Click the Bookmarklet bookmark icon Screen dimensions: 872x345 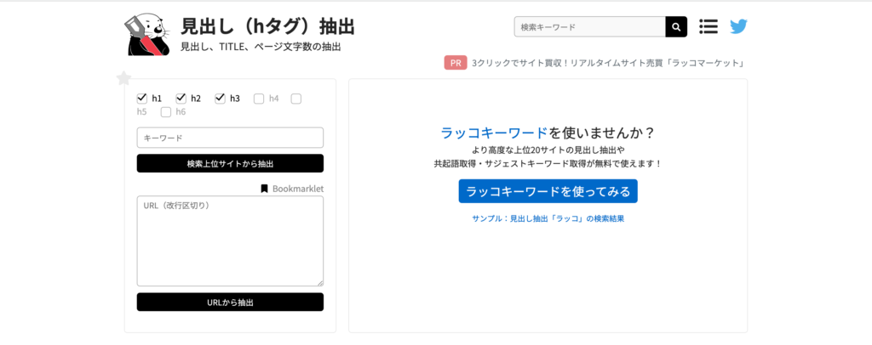pos(264,189)
